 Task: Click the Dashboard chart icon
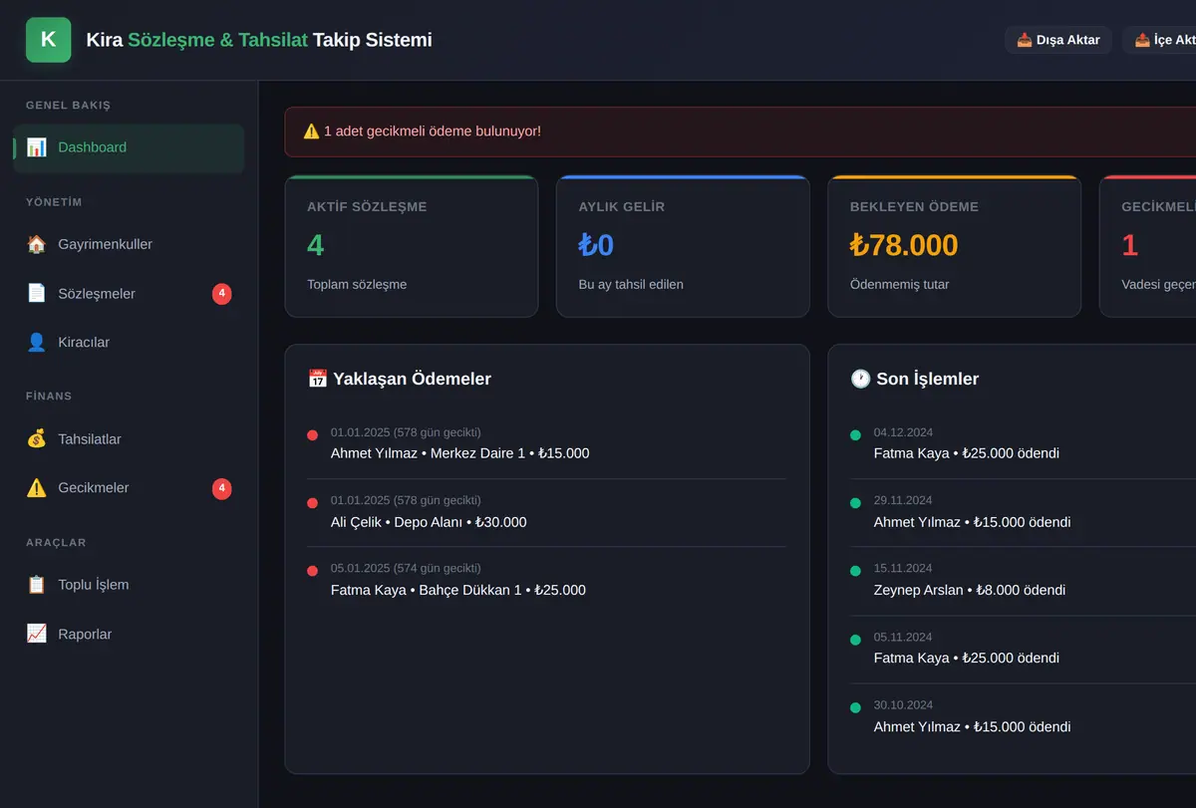[x=37, y=147]
